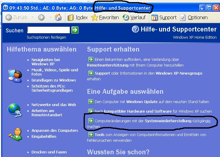Open the Systemwiederherstellung link
The height and width of the screenshot is (157, 220).
[x=168, y=121]
